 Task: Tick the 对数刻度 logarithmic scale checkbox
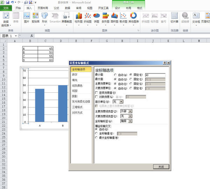pos(97,97)
